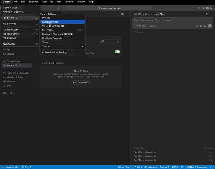Open the Terminal menu

coord(69,2)
